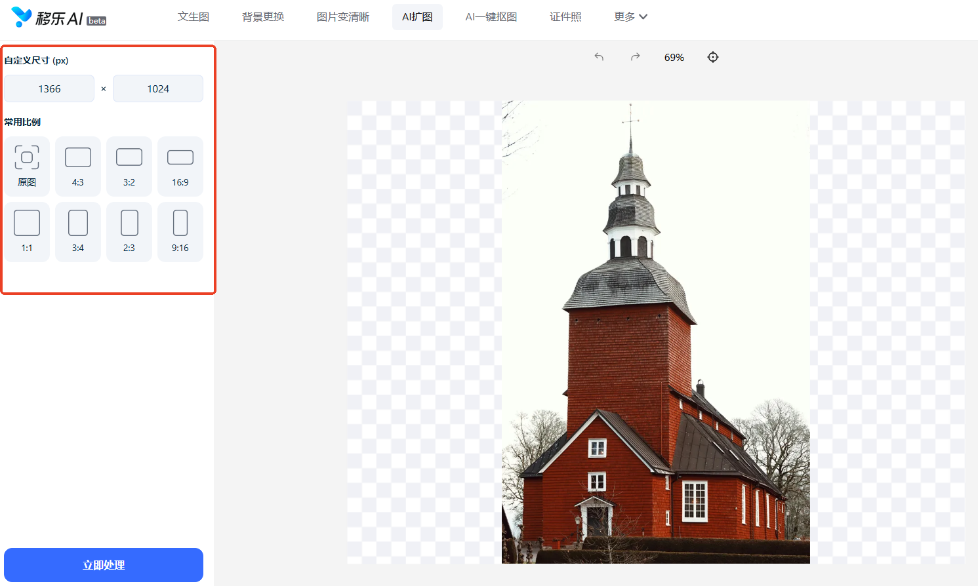978x586 pixels.
Task: Pick the 16:9 widescreen ratio
Action: [x=180, y=166]
